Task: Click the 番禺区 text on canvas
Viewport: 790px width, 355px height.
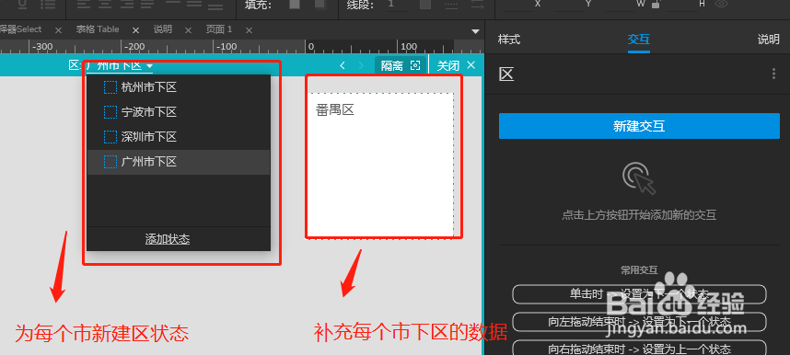Action: pyautogui.click(x=335, y=110)
